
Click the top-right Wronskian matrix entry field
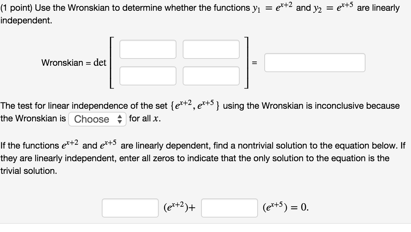(211, 49)
